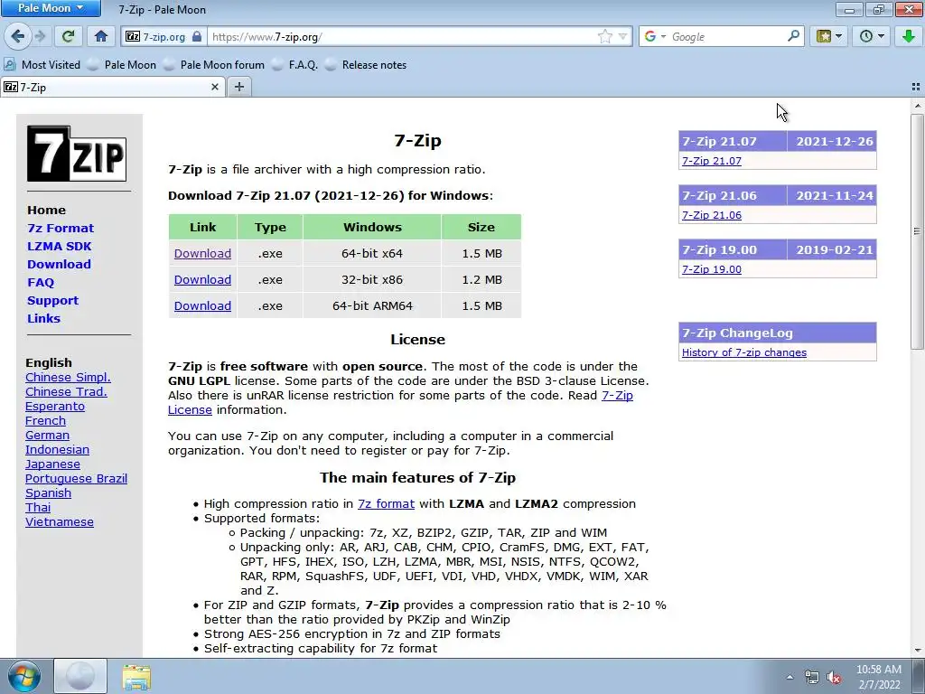
Task: Open the 7z format features link
Action: point(386,504)
